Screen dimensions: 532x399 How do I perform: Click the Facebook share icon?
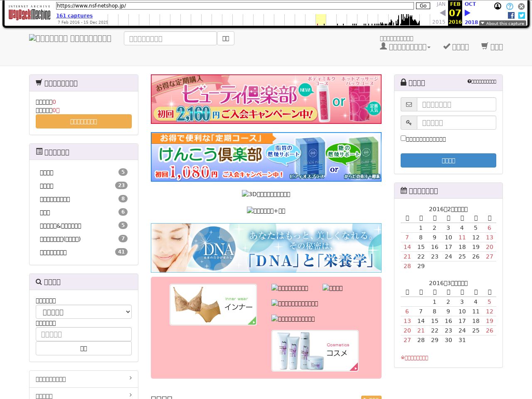511,15
